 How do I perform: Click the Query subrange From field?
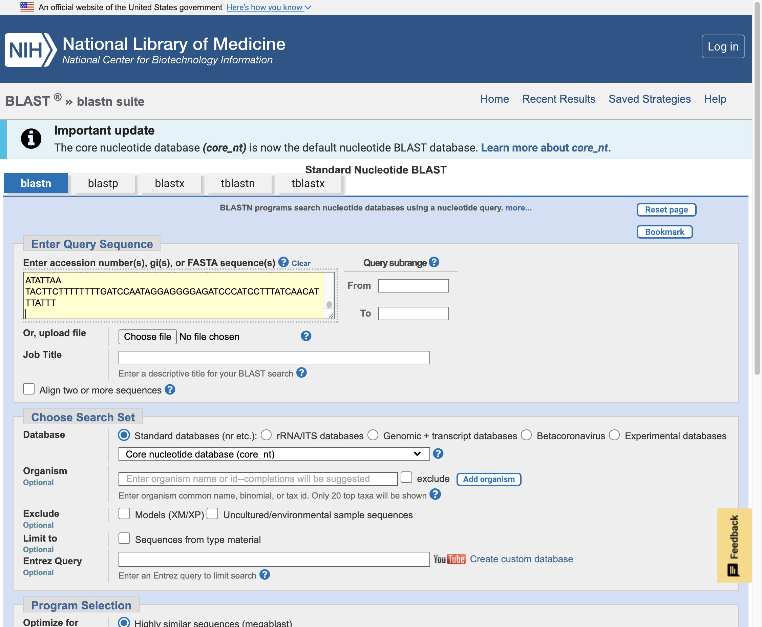(x=413, y=285)
